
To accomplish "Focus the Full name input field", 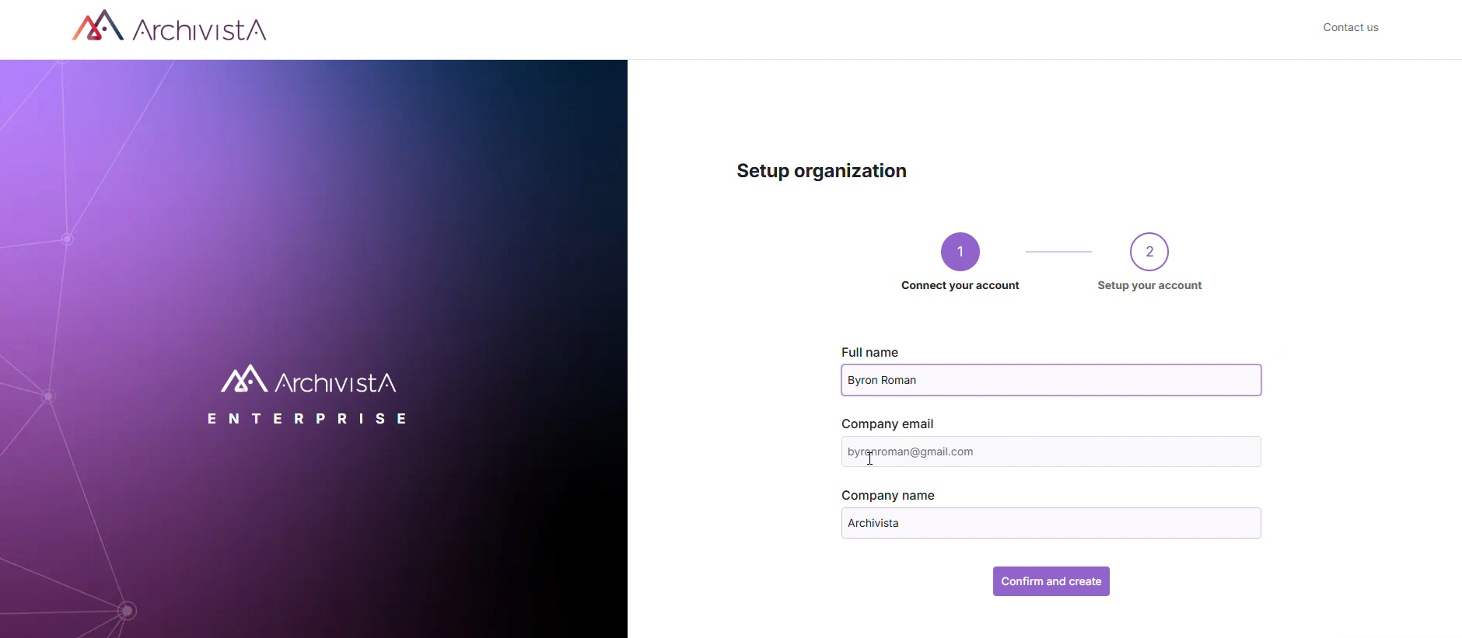I will [x=1051, y=381].
